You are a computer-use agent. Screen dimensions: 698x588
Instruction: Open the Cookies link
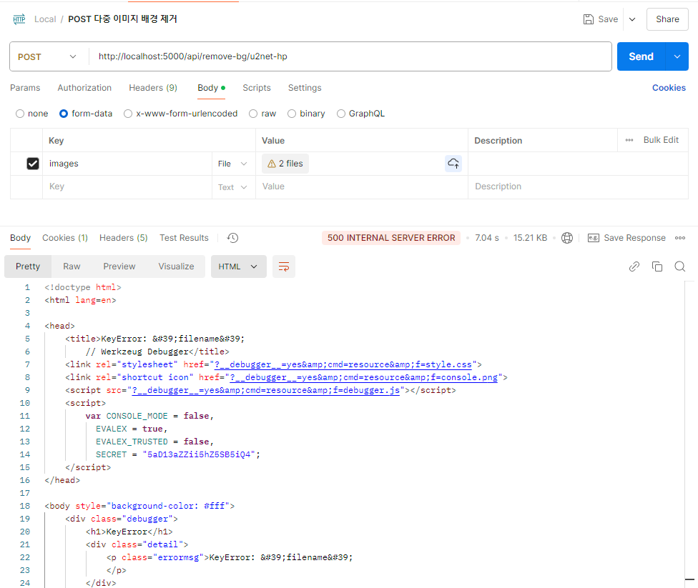click(x=669, y=88)
